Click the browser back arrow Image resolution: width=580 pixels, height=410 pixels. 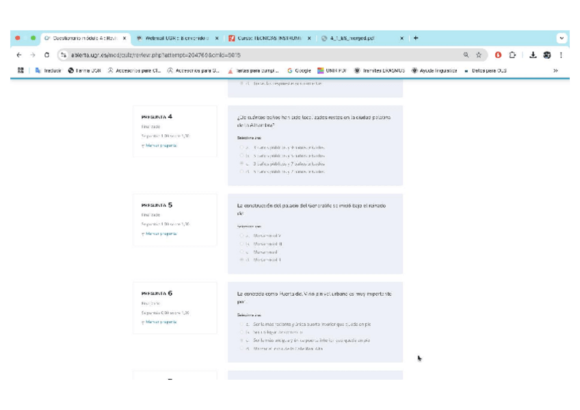[18, 55]
